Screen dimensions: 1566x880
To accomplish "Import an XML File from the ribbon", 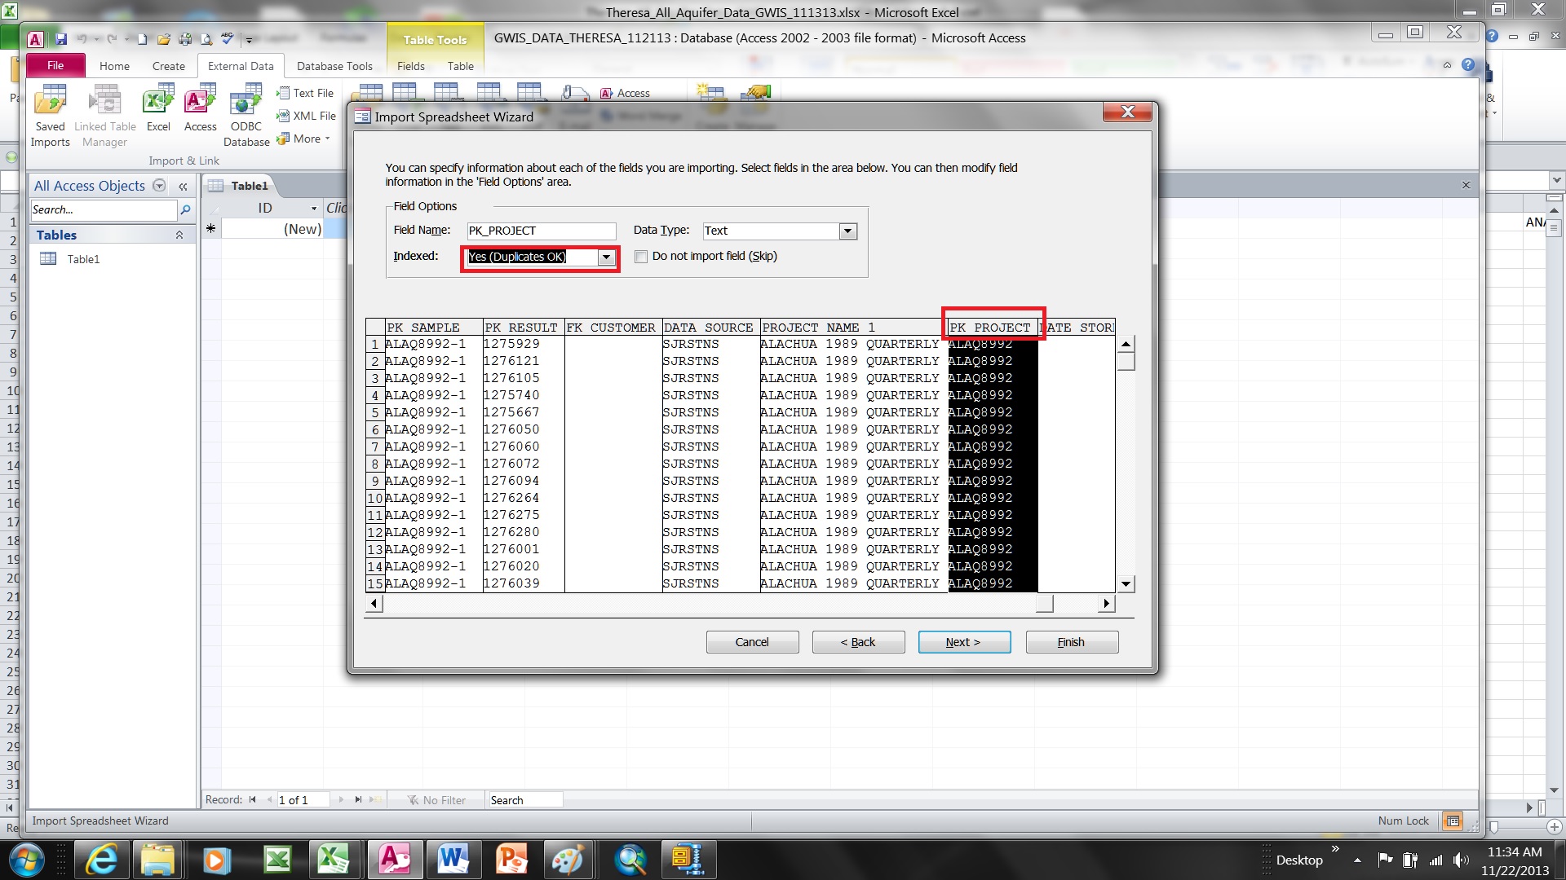I will [306, 116].
